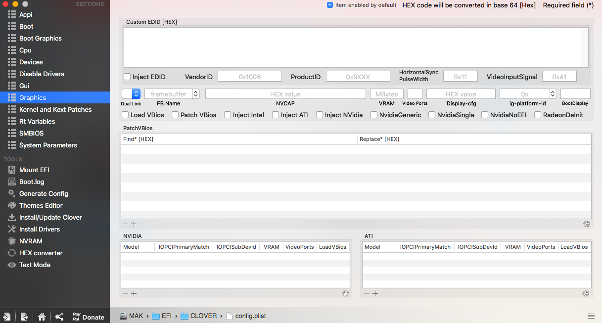Image resolution: width=602 pixels, height=323 pixels.
Task: Add a new PatchVBios row with plus
Action: point(134,224)
